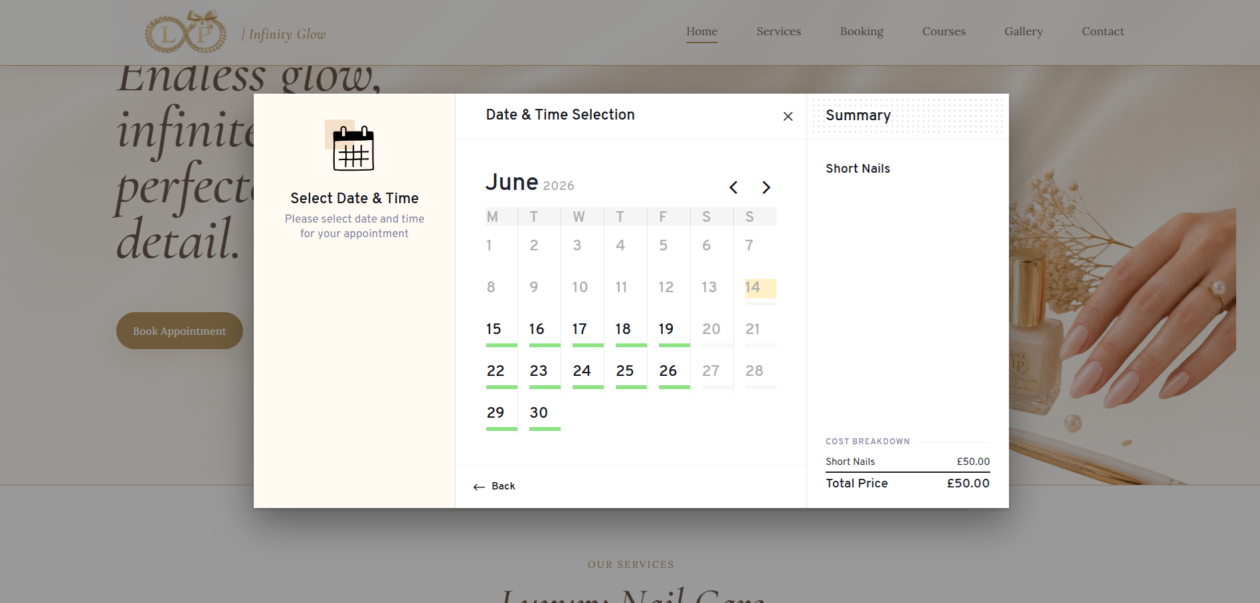Click the calendar illustration icon

click(350, 145)
